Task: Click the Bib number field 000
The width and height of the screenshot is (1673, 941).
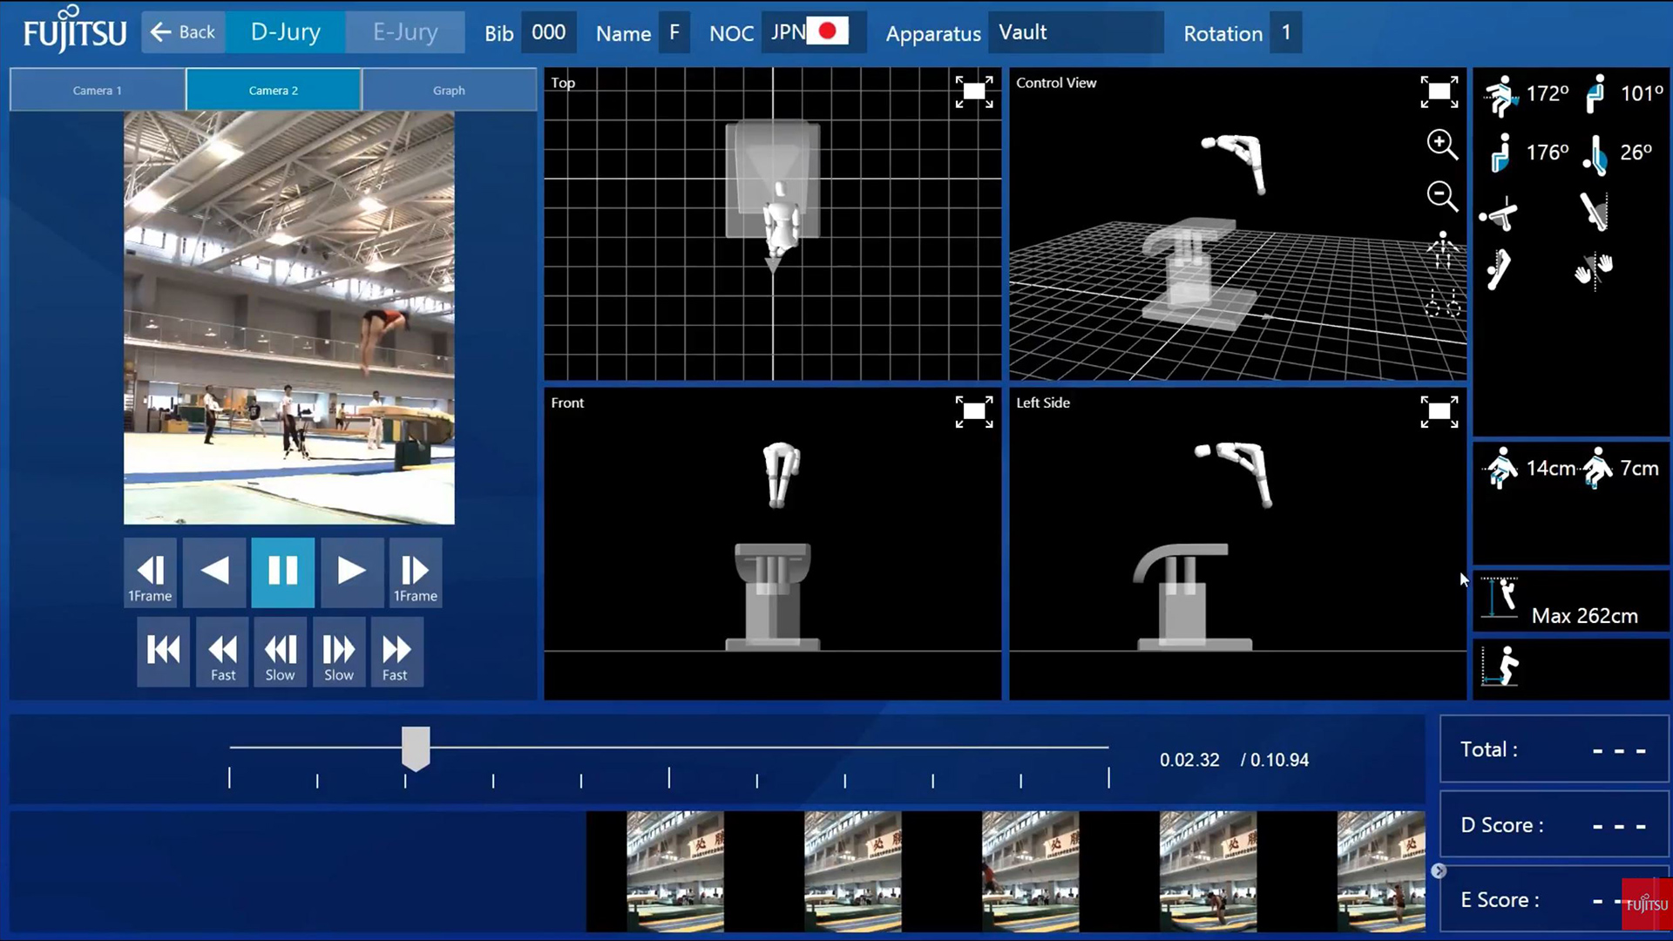Action: (548, 32)
